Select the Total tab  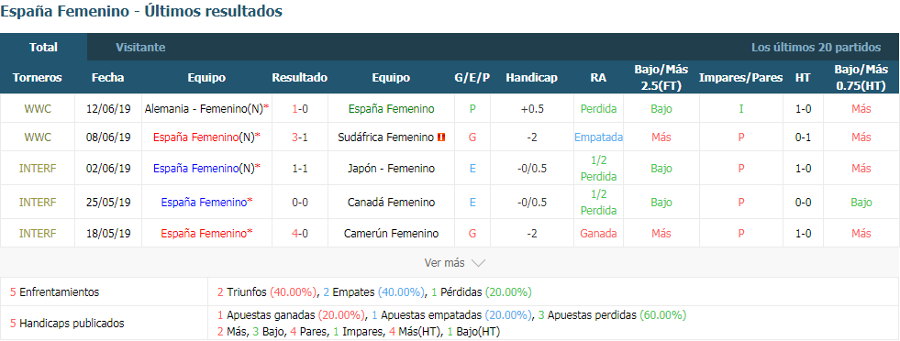tap(44, 48)
